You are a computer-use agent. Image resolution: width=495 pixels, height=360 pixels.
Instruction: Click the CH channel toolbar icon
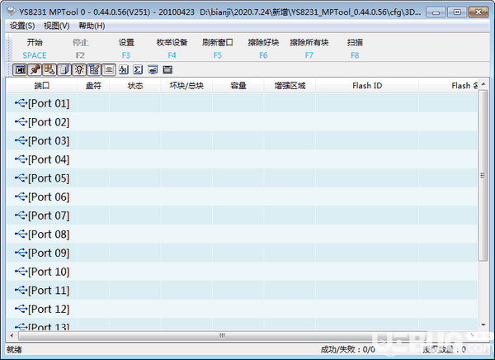point(20,69)
